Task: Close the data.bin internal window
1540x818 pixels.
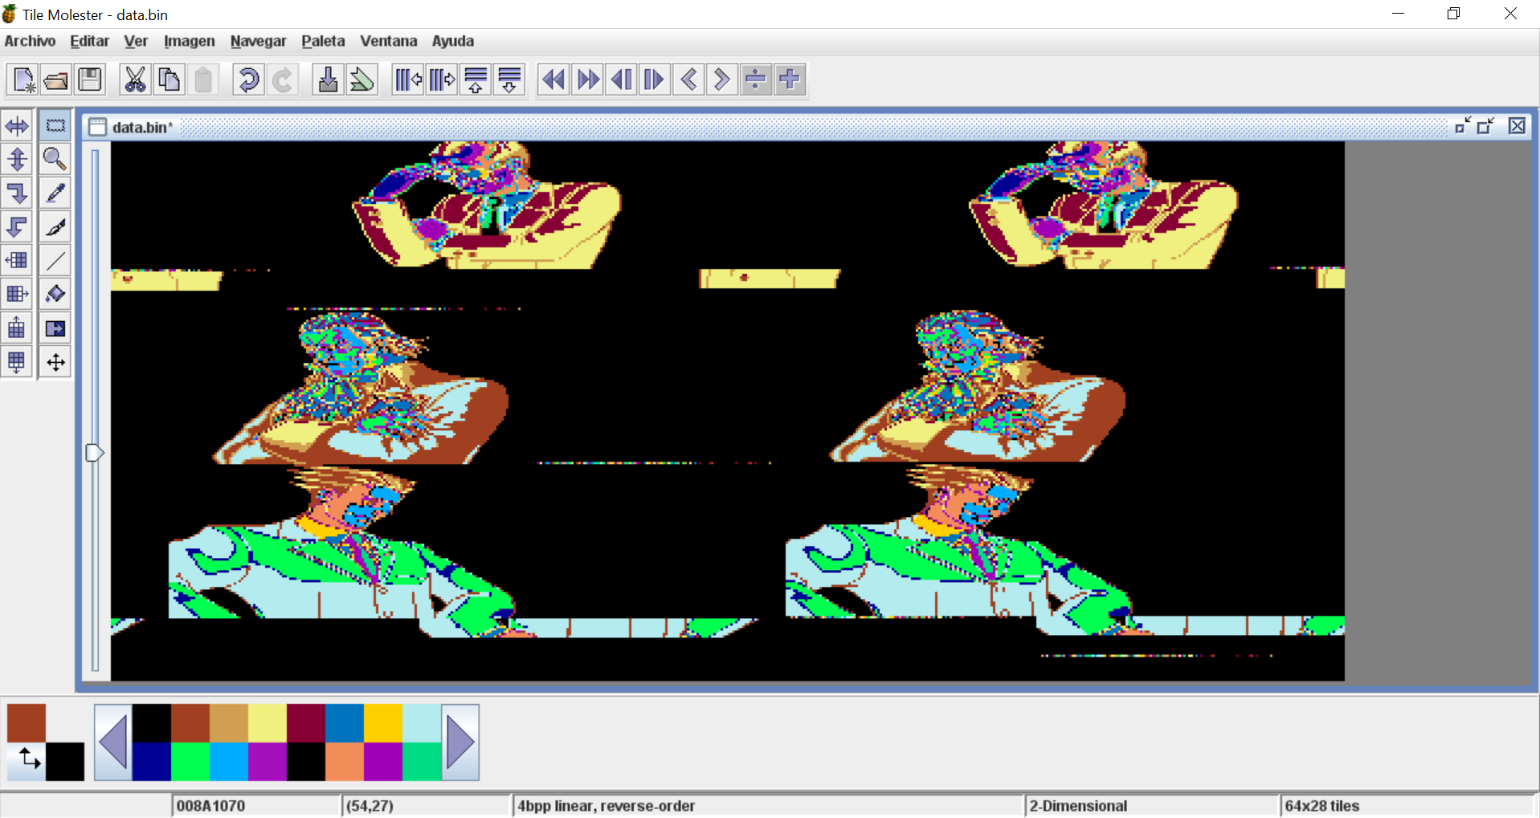Action: tap(1517, 126)
